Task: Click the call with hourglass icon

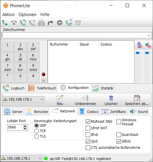Action: 69,23
